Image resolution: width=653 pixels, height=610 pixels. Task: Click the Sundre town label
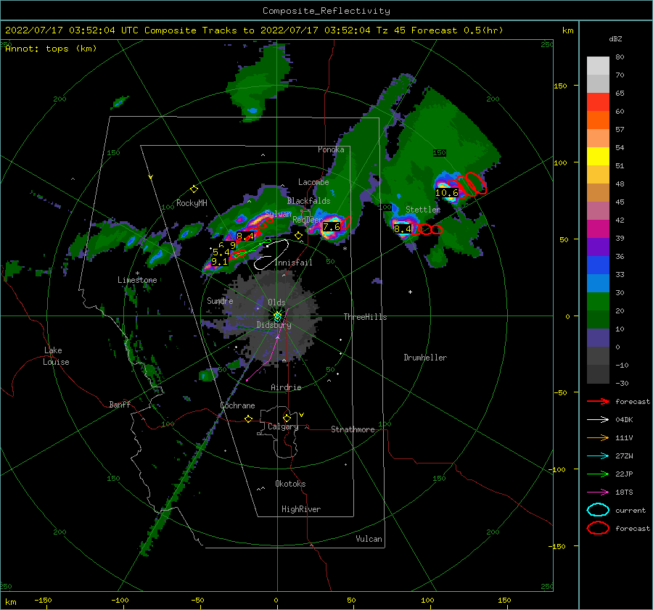coord(220,300)
